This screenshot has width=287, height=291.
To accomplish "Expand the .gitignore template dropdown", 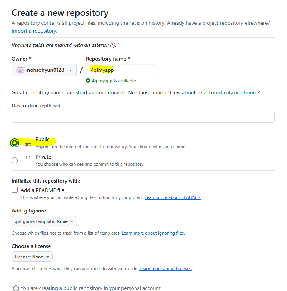I will (x=44, y=221).
